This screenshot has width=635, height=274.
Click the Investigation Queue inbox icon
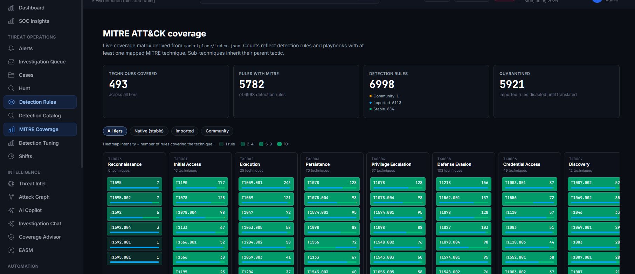11,62
